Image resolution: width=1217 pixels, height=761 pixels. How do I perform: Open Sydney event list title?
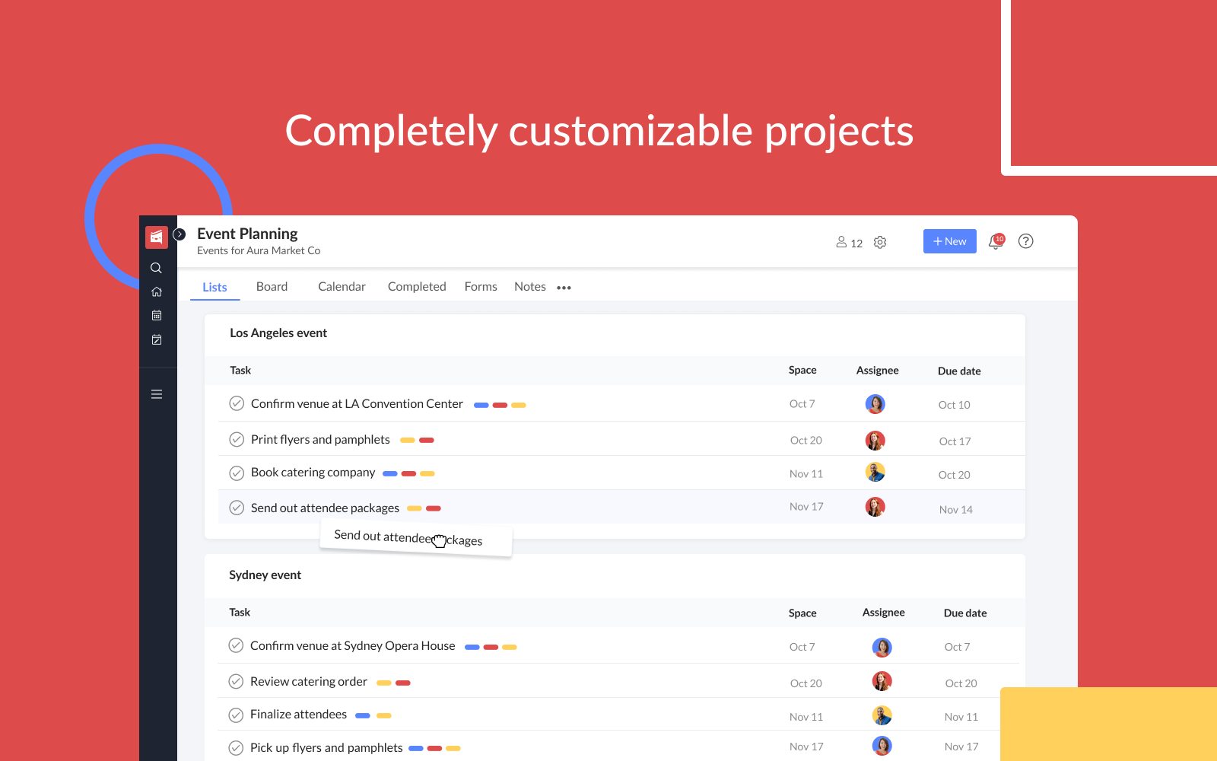(265, 575)
